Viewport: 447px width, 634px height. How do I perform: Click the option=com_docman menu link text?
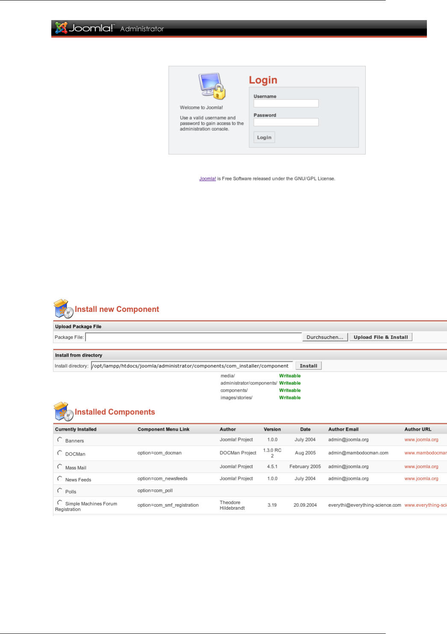[159, 453]
